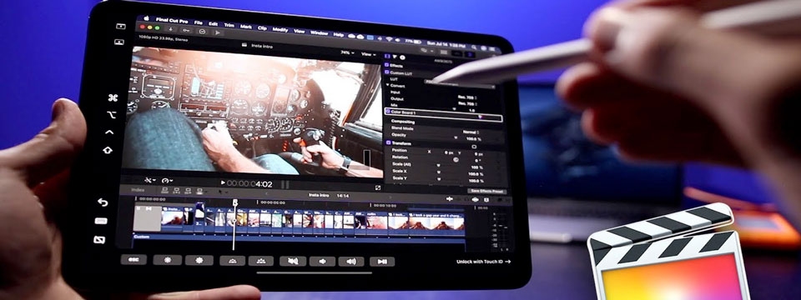This screenshot has height=300, width=801.
Task: Toggle the viewer fullscreen icon
Action: coord(377,187)
